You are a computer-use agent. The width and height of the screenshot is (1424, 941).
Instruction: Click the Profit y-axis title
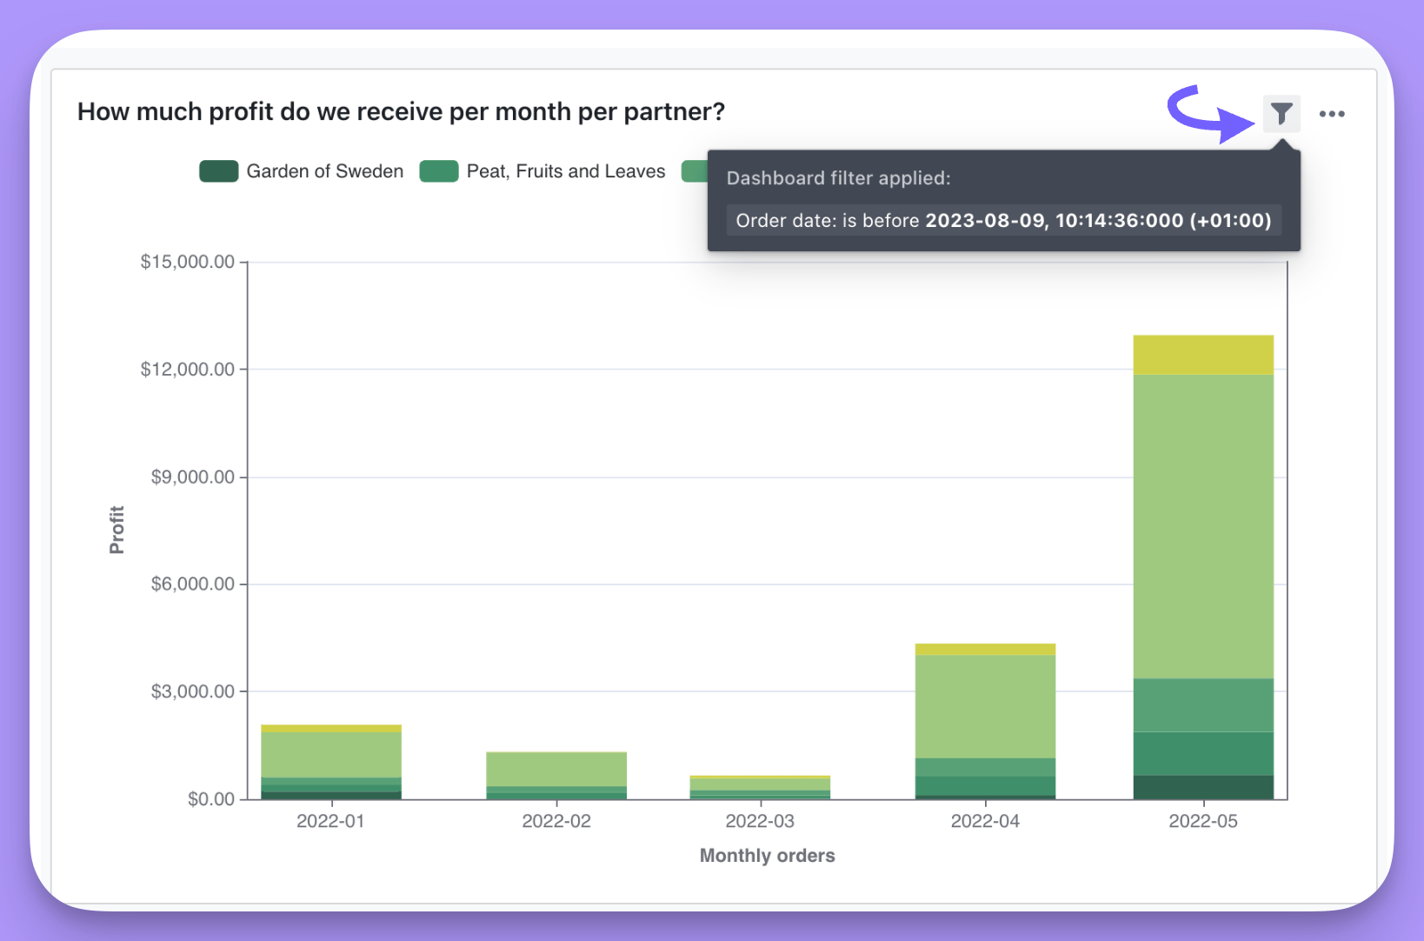(116, 530)
